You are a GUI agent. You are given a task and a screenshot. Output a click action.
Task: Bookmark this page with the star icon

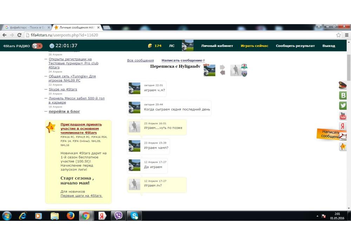tap(338, 35)
